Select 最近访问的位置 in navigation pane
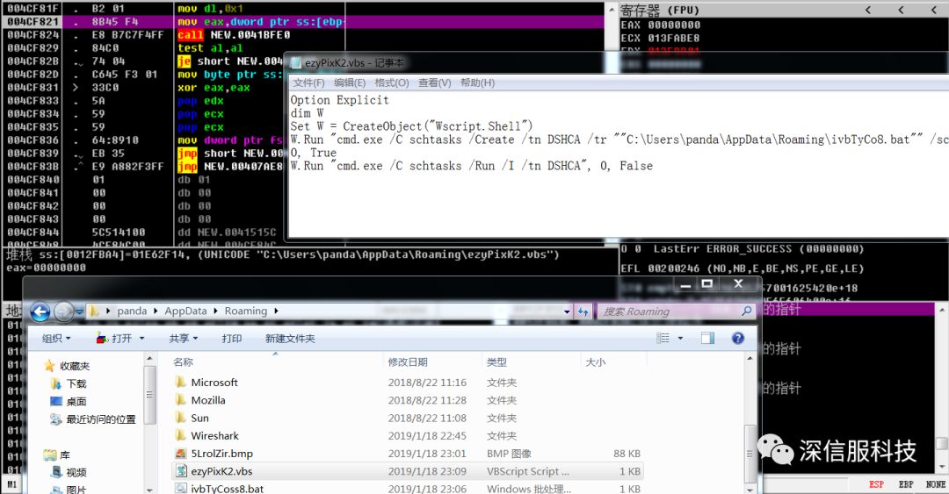Screen dimensions: 949x494 coord(100,419)
